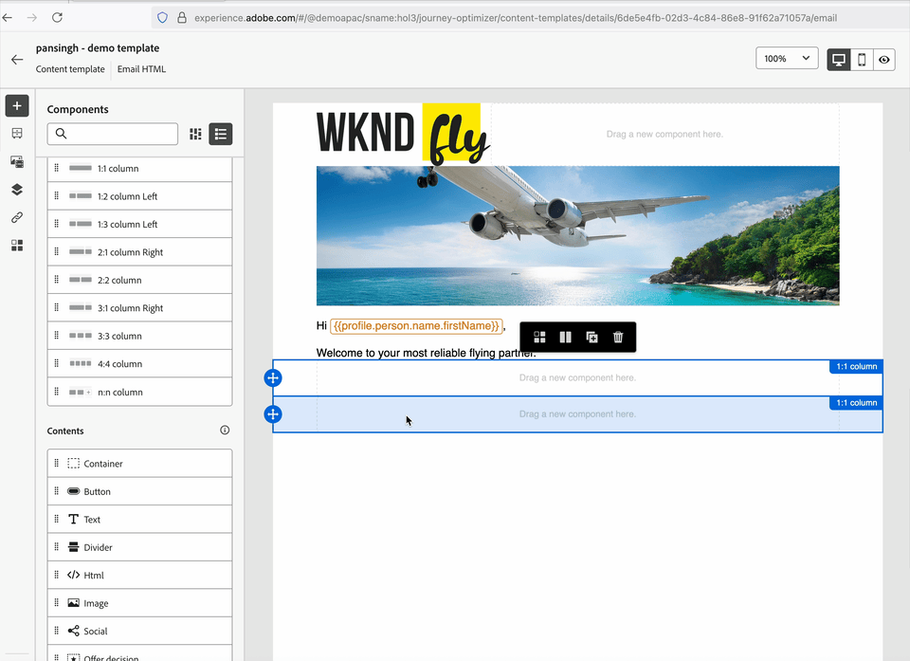
Task: Select the 2:2 column component
Action: click(x=140, y=280)
